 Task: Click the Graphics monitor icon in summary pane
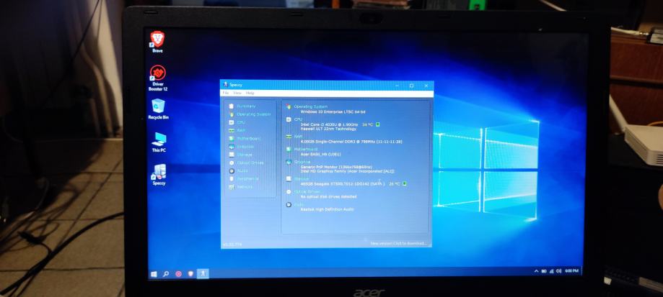tap(289, 162)
